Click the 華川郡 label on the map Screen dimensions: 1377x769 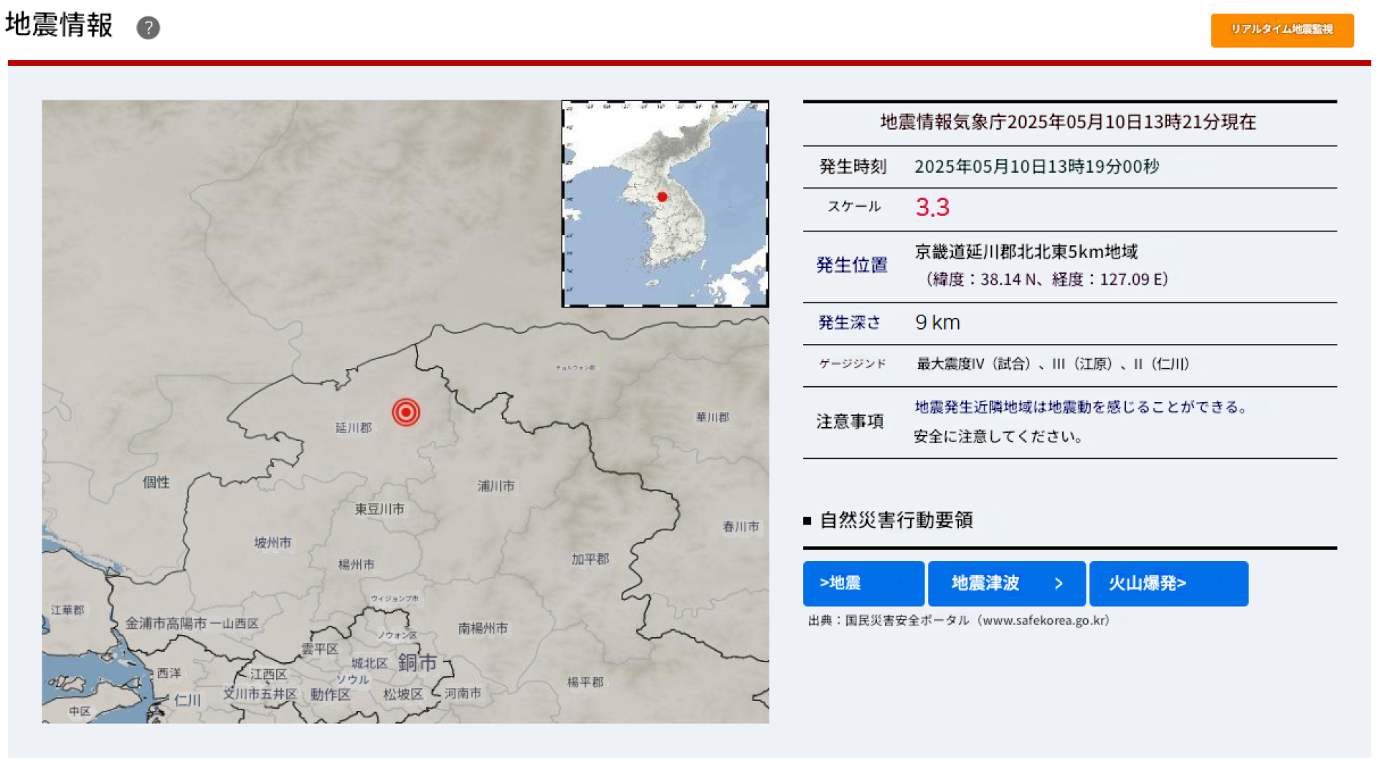(x=712, y=417)
